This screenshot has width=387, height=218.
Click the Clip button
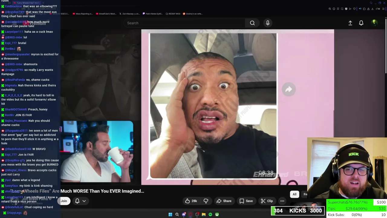(267, 201)
